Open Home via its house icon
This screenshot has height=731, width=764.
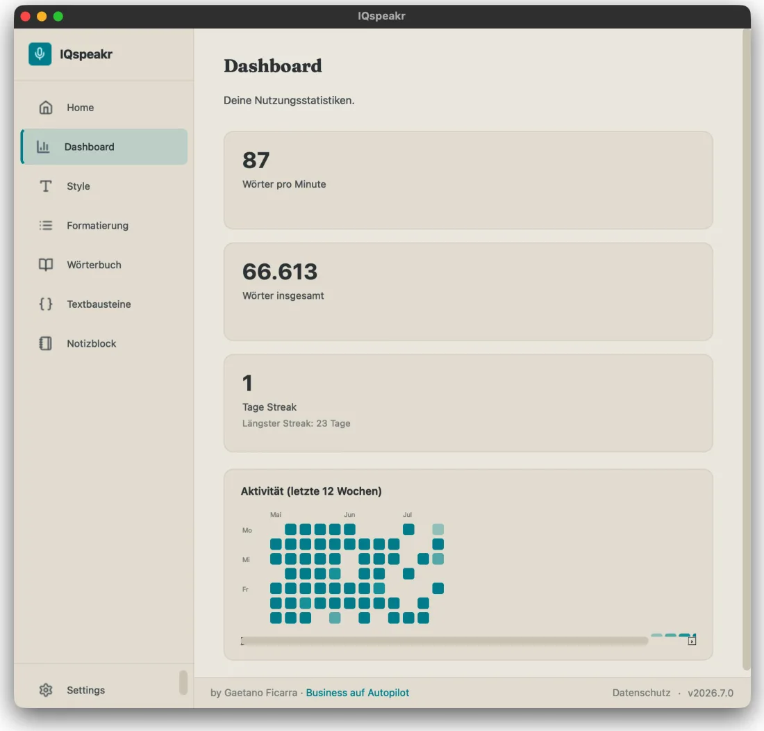(46, 107)
